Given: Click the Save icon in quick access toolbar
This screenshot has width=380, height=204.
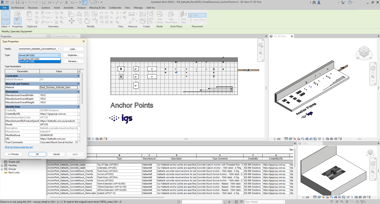Looking at the screenshot, I should tap(18, 3).
